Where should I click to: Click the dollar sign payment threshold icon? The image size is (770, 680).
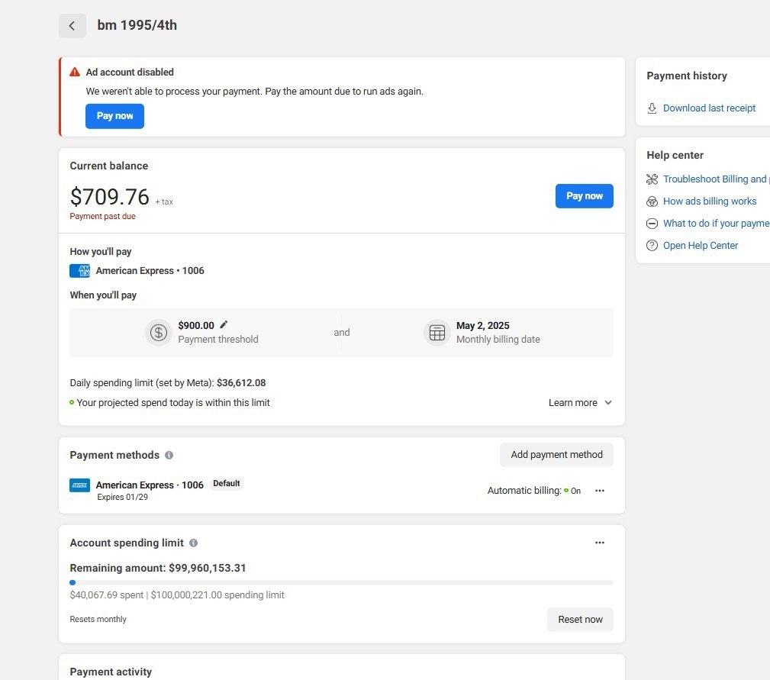tap(159, 333)
